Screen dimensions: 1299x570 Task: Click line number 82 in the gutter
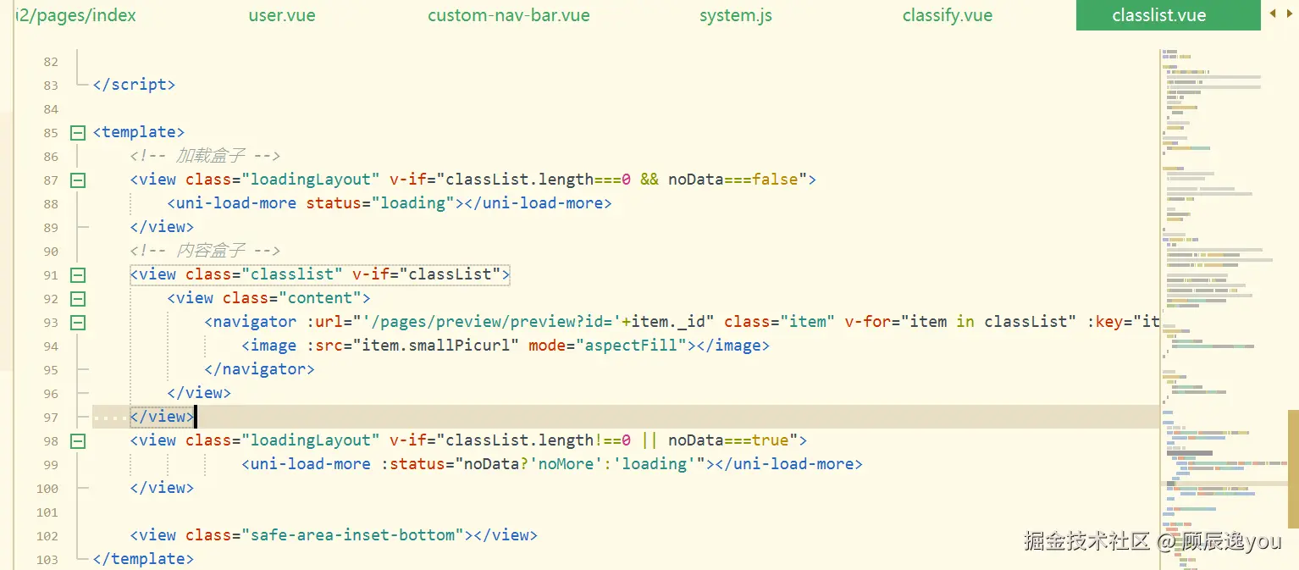50,62
